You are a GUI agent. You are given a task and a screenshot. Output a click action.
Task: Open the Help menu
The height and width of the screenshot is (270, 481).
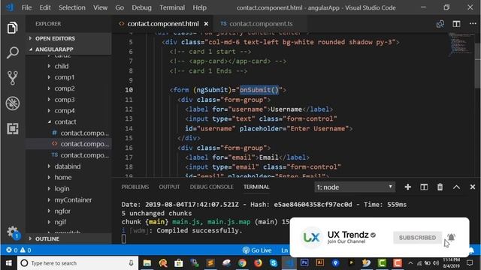click(199, 7)
